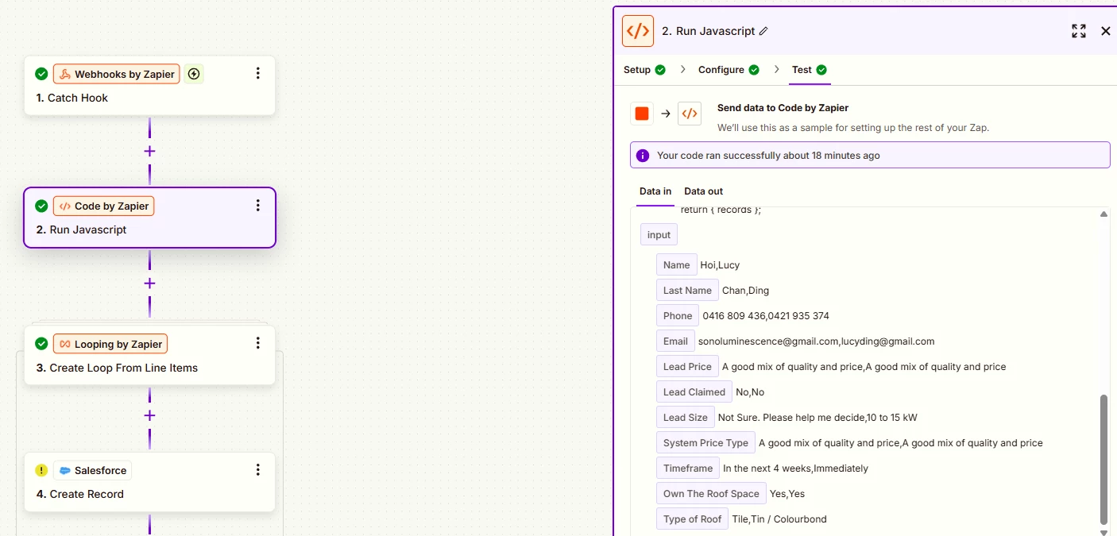This screenshot has width=1117, height=536.
Task: Switch to the Data out tab
Action: pos(704,191)
